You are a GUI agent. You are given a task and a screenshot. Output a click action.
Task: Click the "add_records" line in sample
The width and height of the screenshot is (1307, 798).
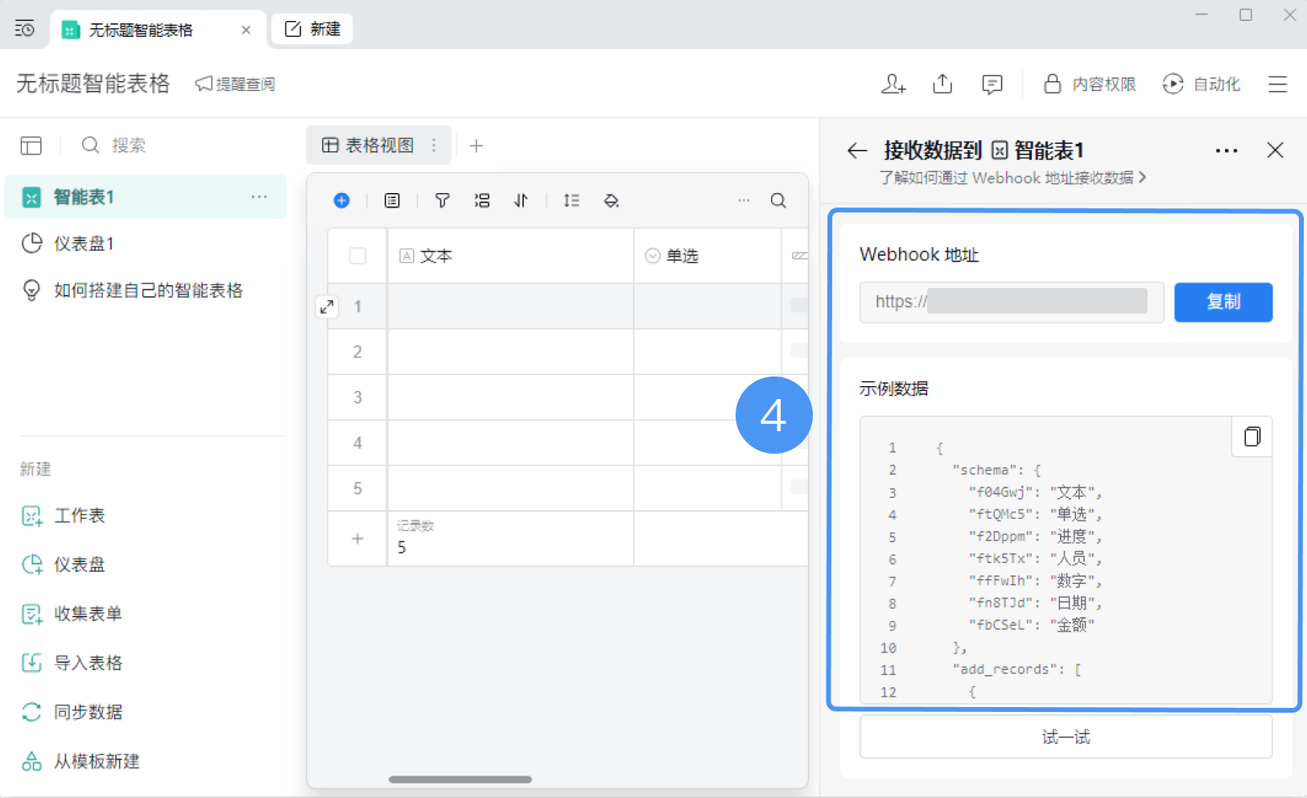tap(1017, 669)
